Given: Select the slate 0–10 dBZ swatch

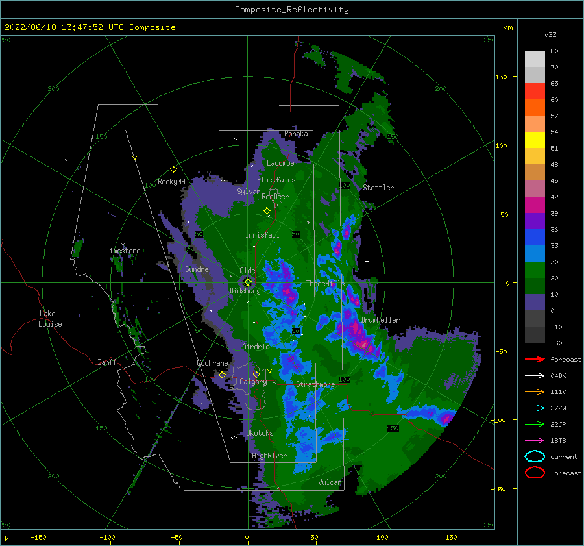Looking at the screenshot, I should [x=535, y=303].
